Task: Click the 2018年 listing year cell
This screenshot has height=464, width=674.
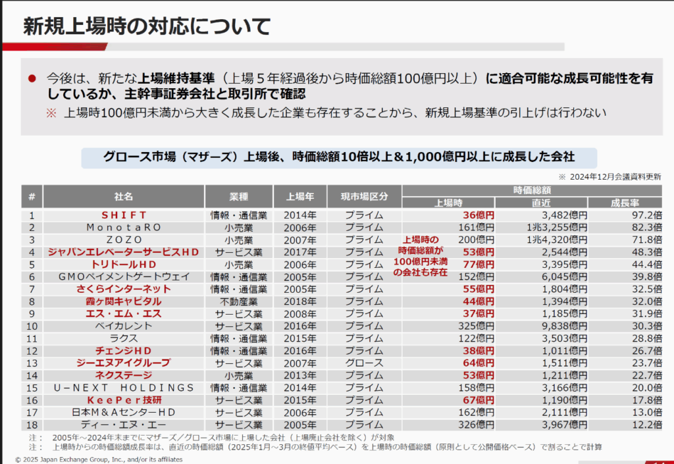Action: pos(300,301)
